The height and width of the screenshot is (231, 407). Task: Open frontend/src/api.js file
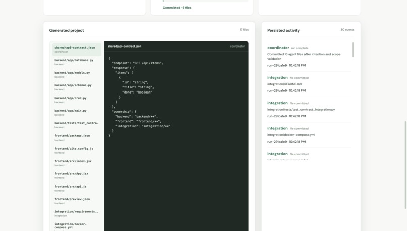point(77,188)
